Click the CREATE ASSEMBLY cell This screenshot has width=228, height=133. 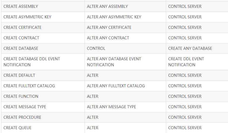43,6
